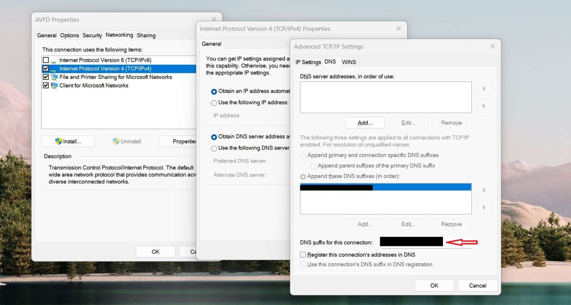Uncheck Internet Protocol Version 4 checkbox
The image size is (571, 305).
46,69
